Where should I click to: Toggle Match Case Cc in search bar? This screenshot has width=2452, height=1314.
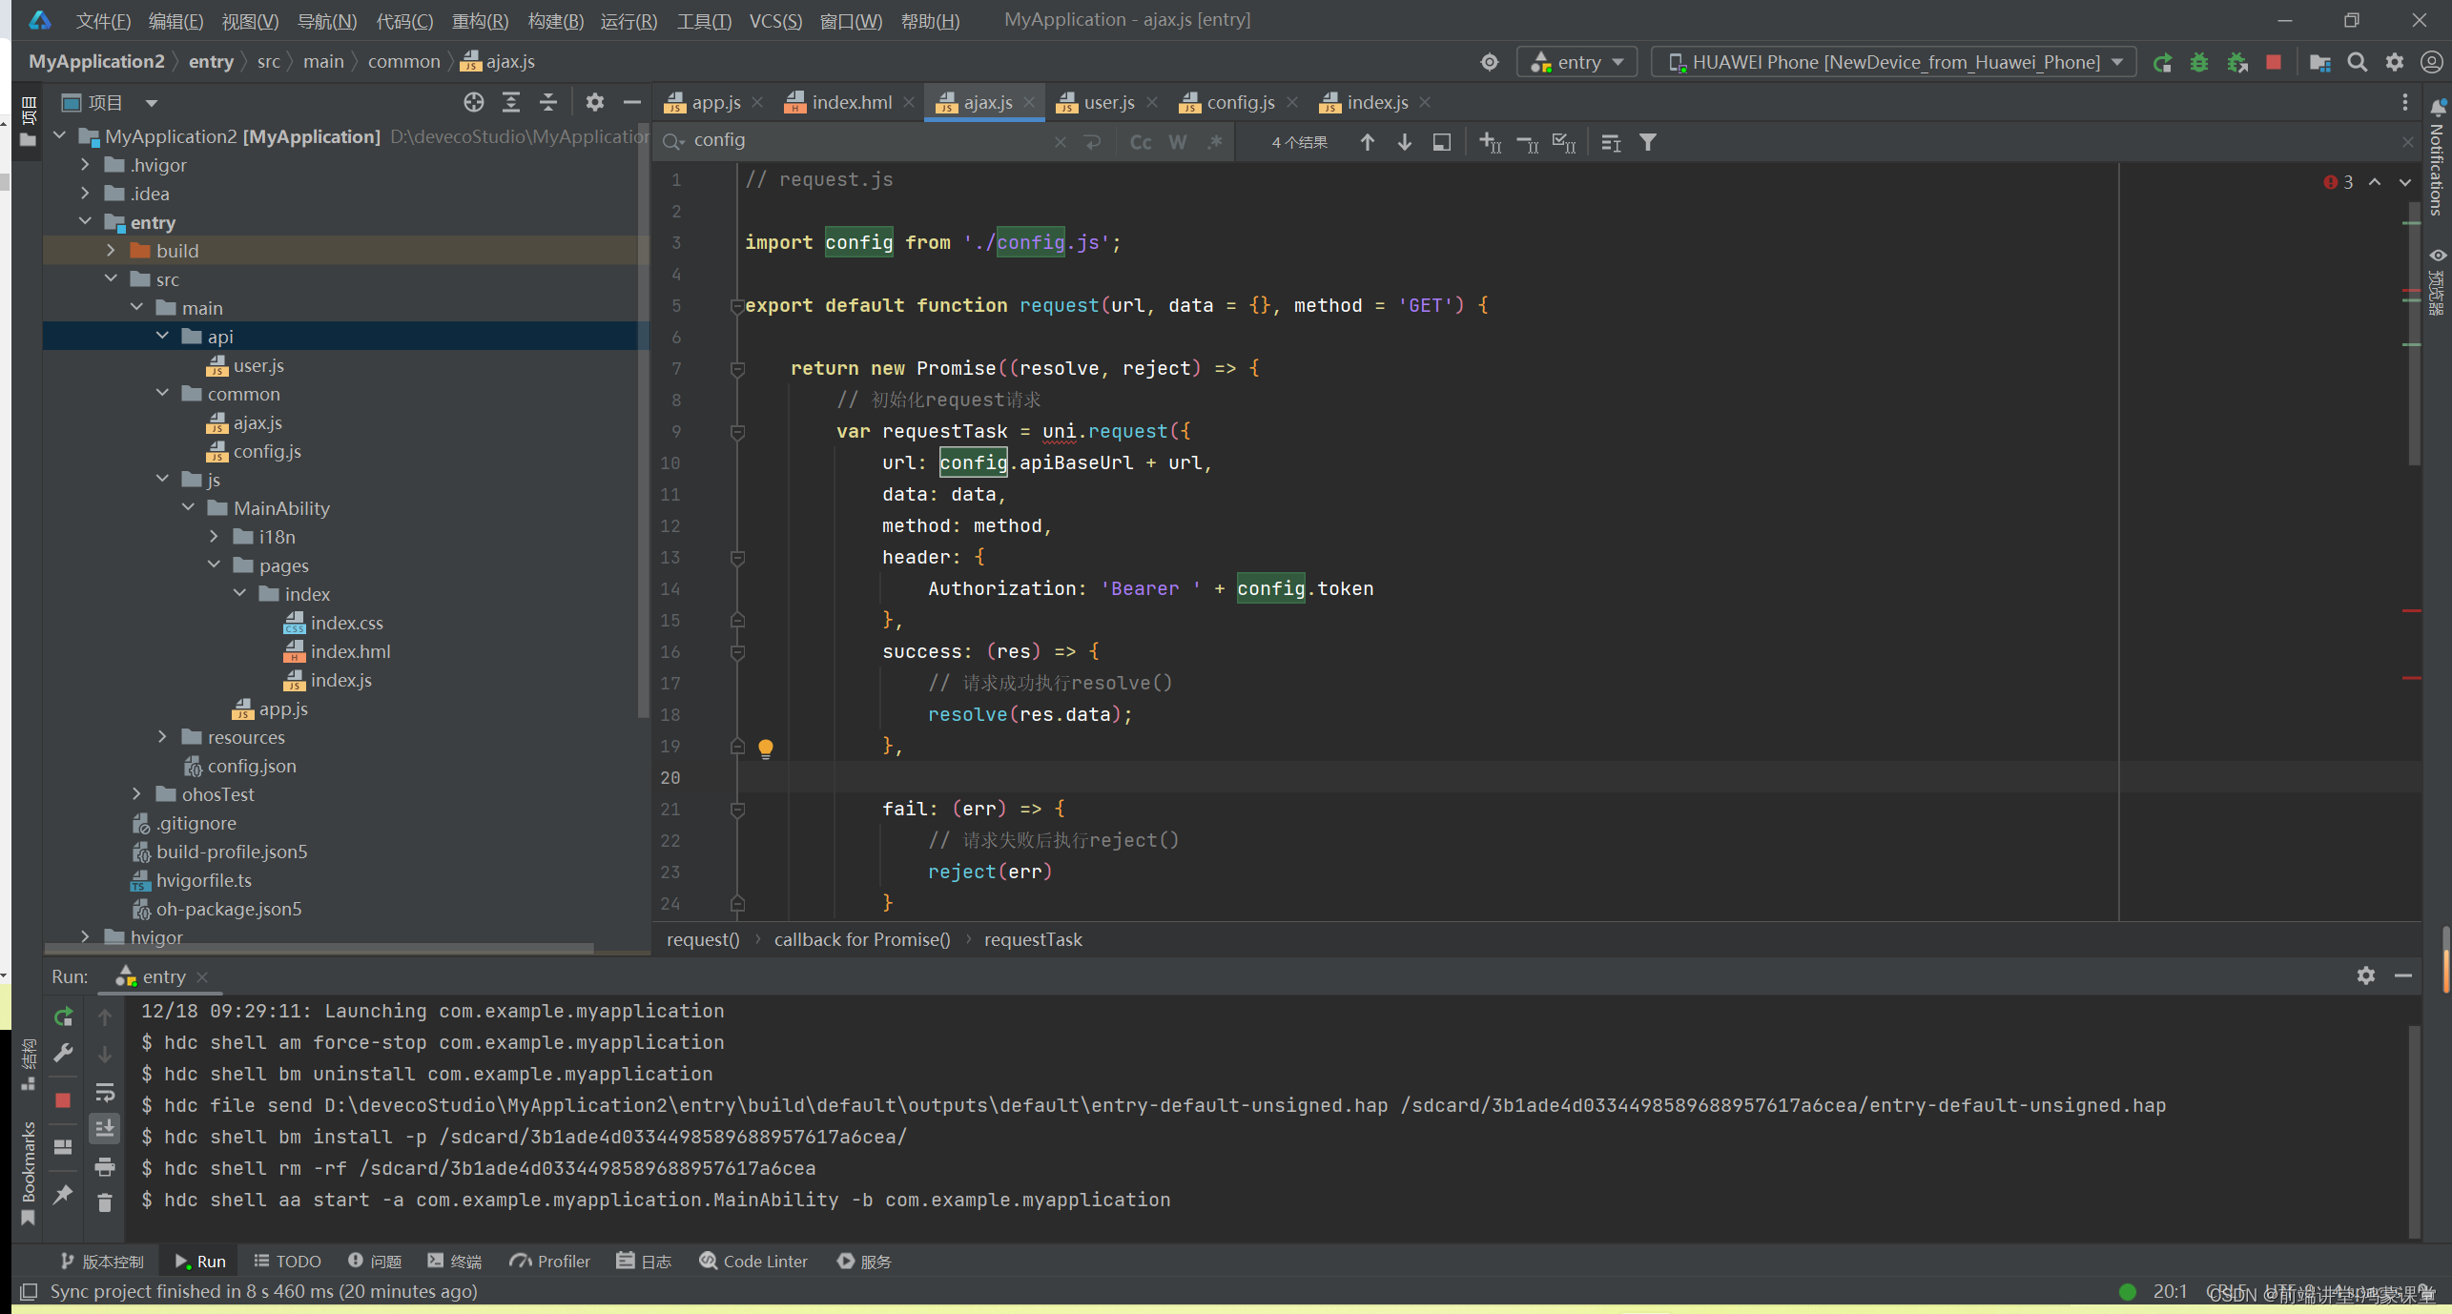click(1141, 142)
